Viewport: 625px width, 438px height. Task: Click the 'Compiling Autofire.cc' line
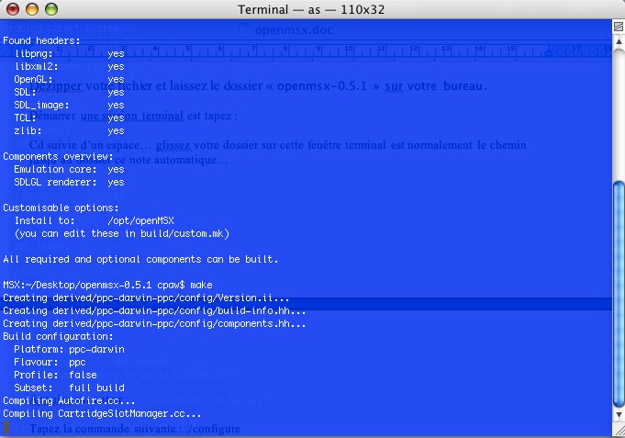point(69,400)
